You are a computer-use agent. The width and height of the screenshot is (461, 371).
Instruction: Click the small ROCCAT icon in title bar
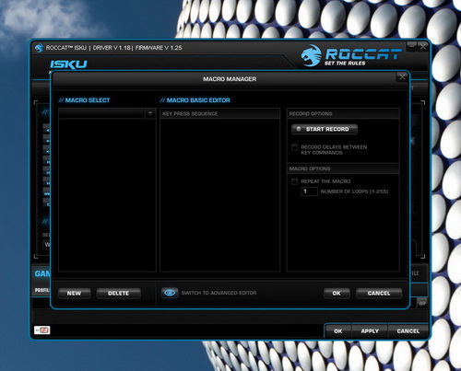point(39,48)
